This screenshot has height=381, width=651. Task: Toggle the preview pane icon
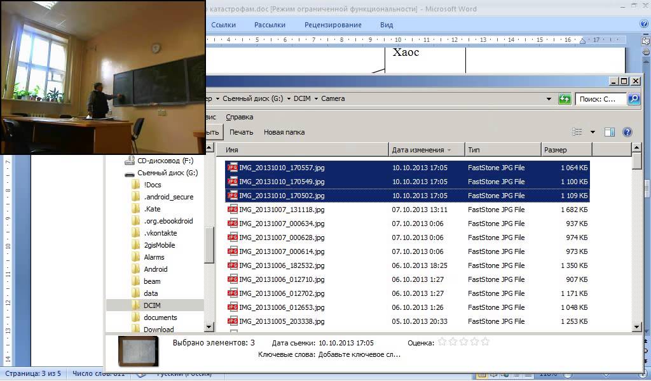610,132
